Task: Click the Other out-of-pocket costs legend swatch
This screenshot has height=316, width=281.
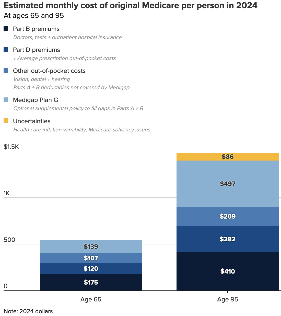Action: tap(6, 71)
